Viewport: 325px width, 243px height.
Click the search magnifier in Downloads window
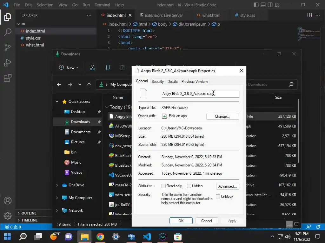[291, 84]
